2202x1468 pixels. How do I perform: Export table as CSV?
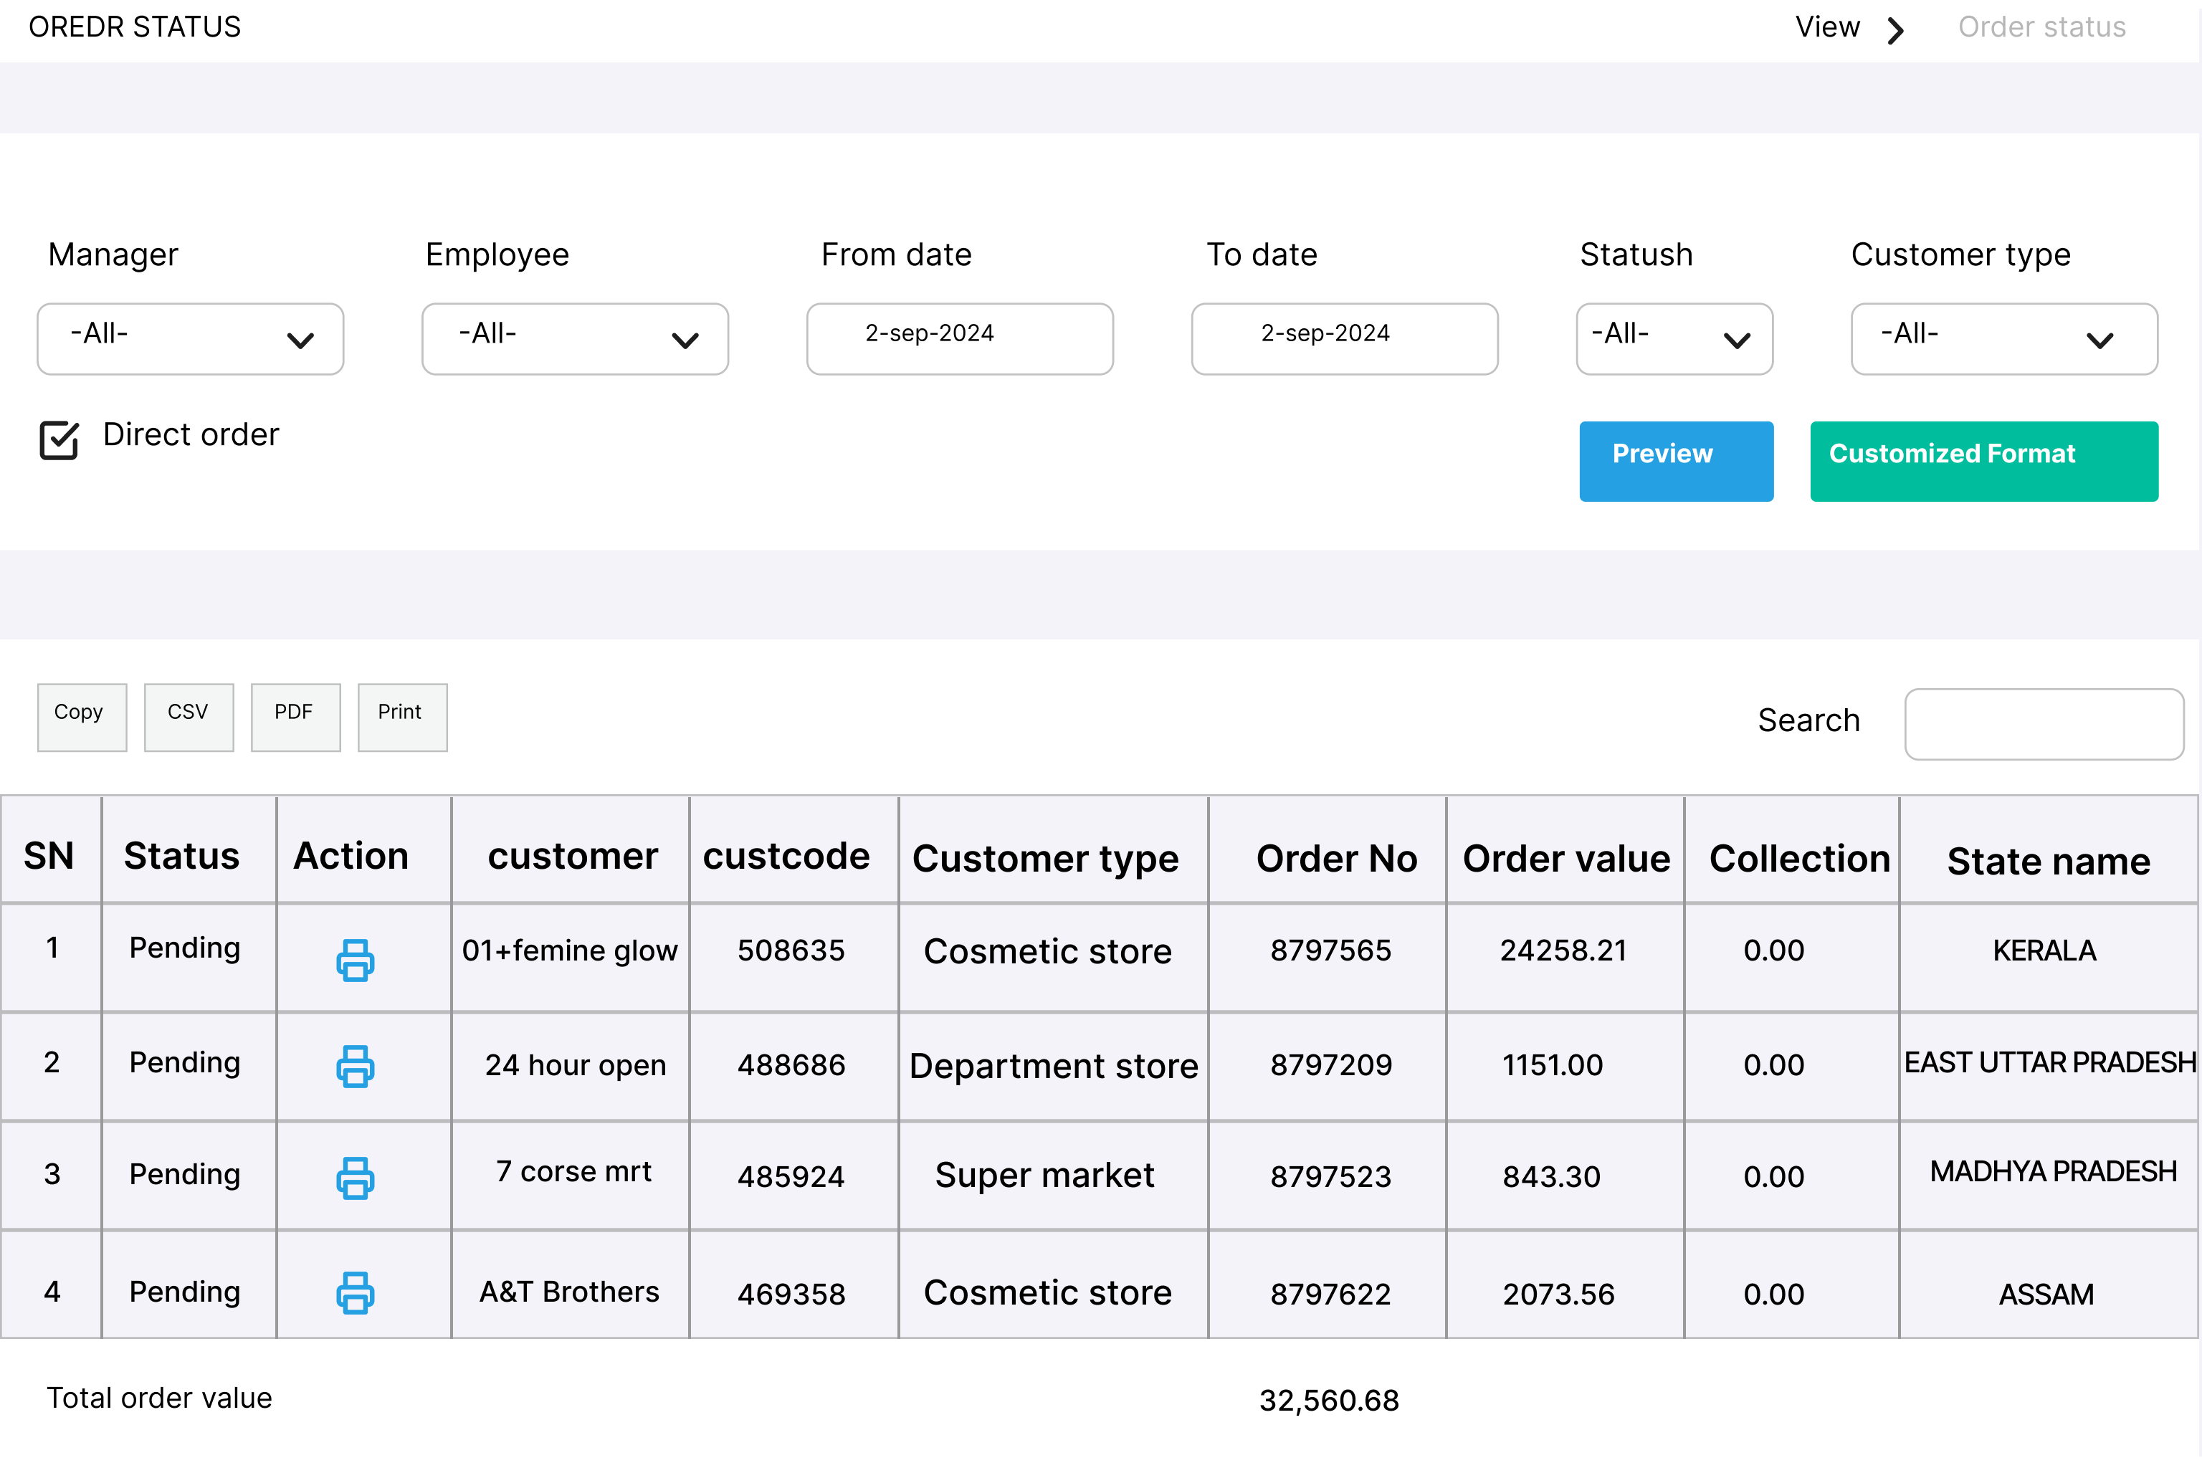(189, 717)
